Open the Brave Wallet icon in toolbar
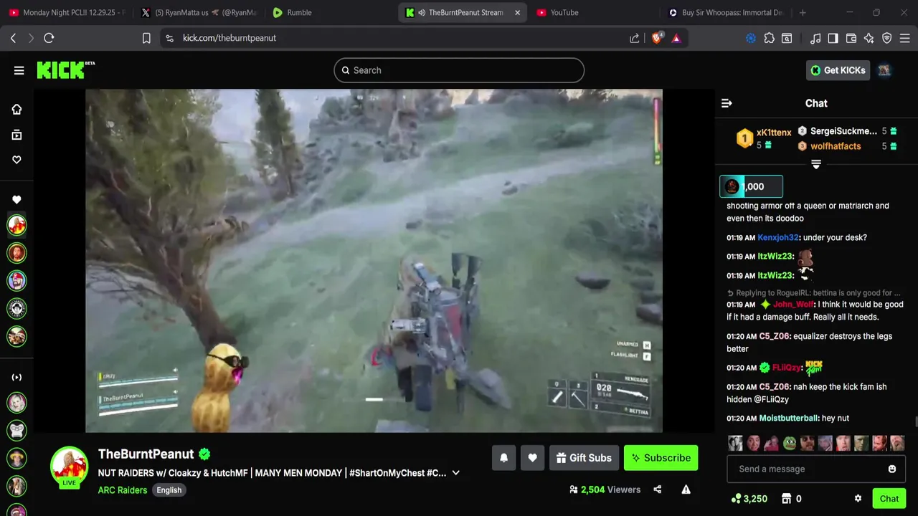This screenshot has height=516, width=918. [x=851, y=38]
